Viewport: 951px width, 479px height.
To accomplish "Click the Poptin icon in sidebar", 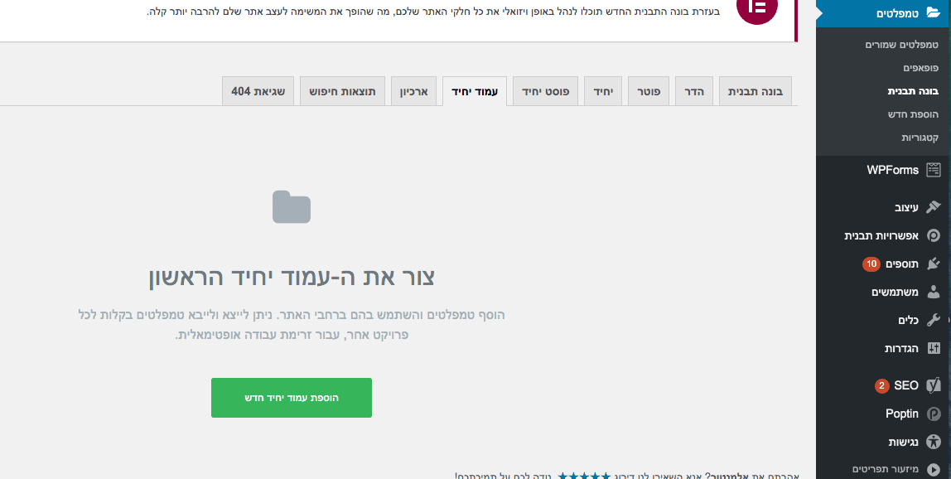I will coord(934,414).
